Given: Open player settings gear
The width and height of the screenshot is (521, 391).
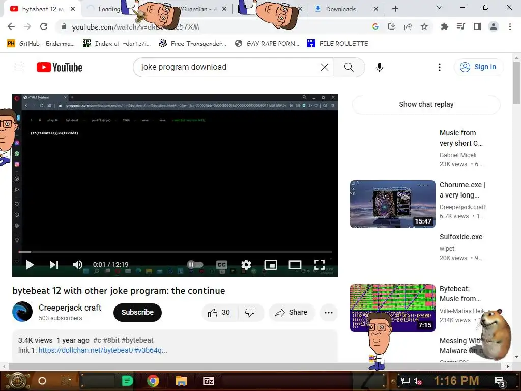Looking at the screenshot, I should [x=246, y=265].
